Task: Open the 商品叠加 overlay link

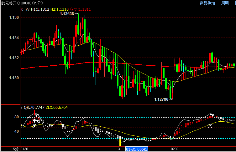Action: click(207, 3)
